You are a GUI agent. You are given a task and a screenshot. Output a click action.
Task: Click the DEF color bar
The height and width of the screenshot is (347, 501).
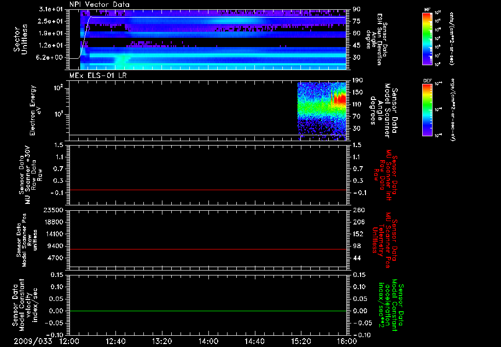(x=427, y=110)
